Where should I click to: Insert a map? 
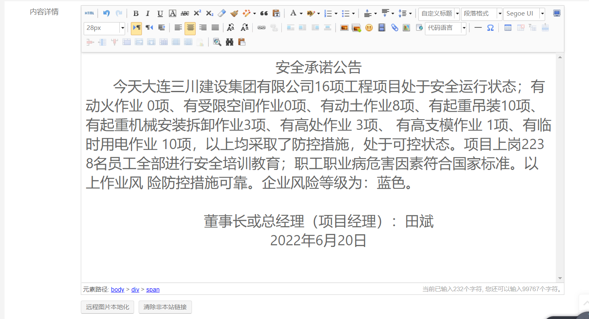[406, 28]
